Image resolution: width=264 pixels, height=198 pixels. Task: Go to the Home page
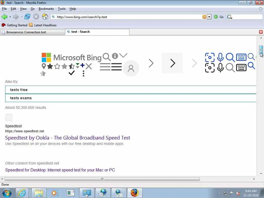tap(45, 17)
